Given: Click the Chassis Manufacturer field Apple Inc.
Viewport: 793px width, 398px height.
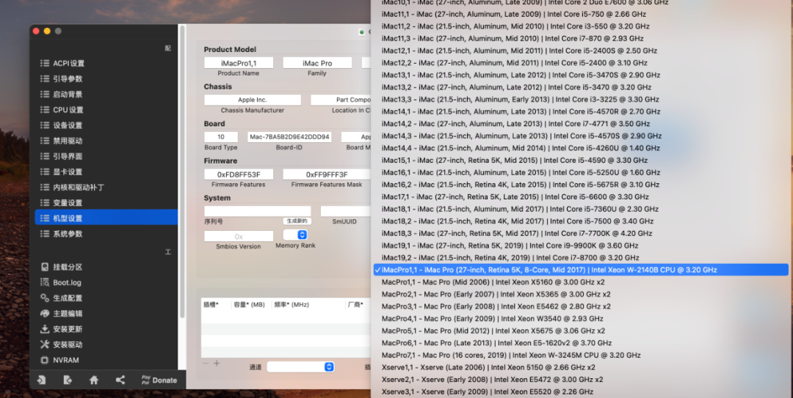Looking at the screenshot, I should point(253,100).
